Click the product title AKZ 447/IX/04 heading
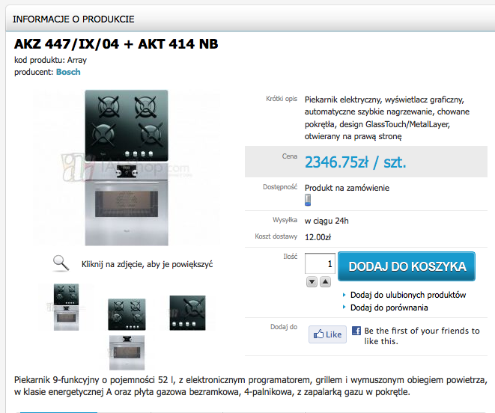This screenshot has height=413, width=495. (116, 44)
